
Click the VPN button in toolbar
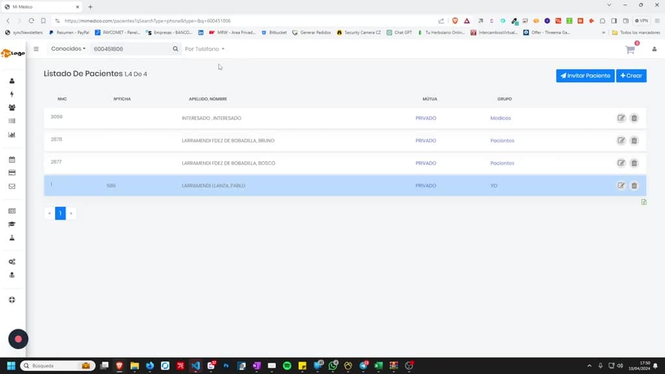(642, 20)
